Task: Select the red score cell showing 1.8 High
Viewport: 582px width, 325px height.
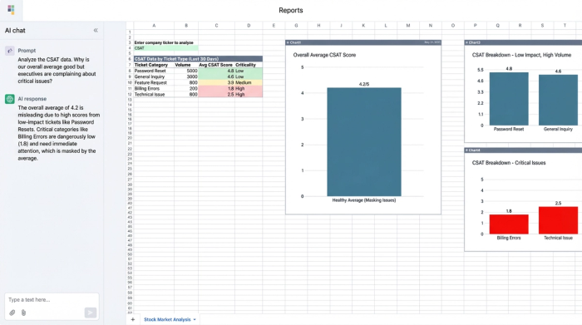Action: (x=216, y=89)
